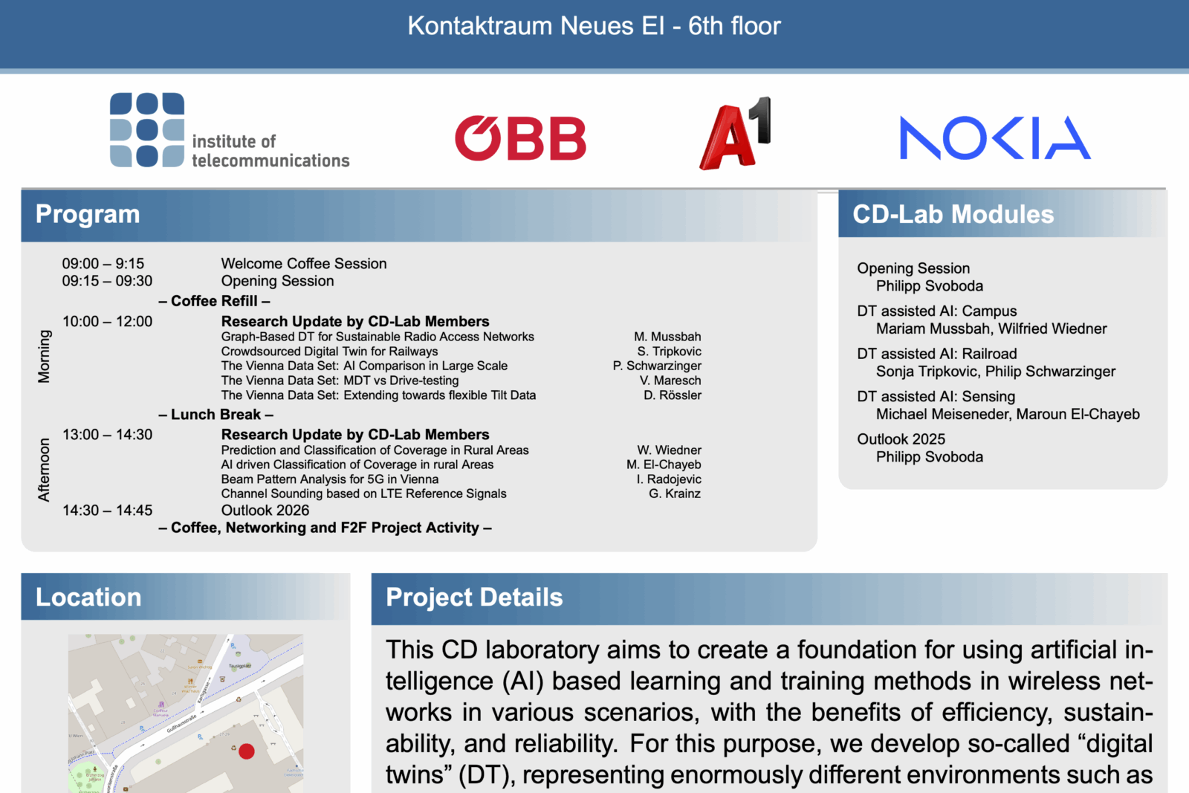Select the Program section header
1189x793 pixels.
(x=88, y=214)
